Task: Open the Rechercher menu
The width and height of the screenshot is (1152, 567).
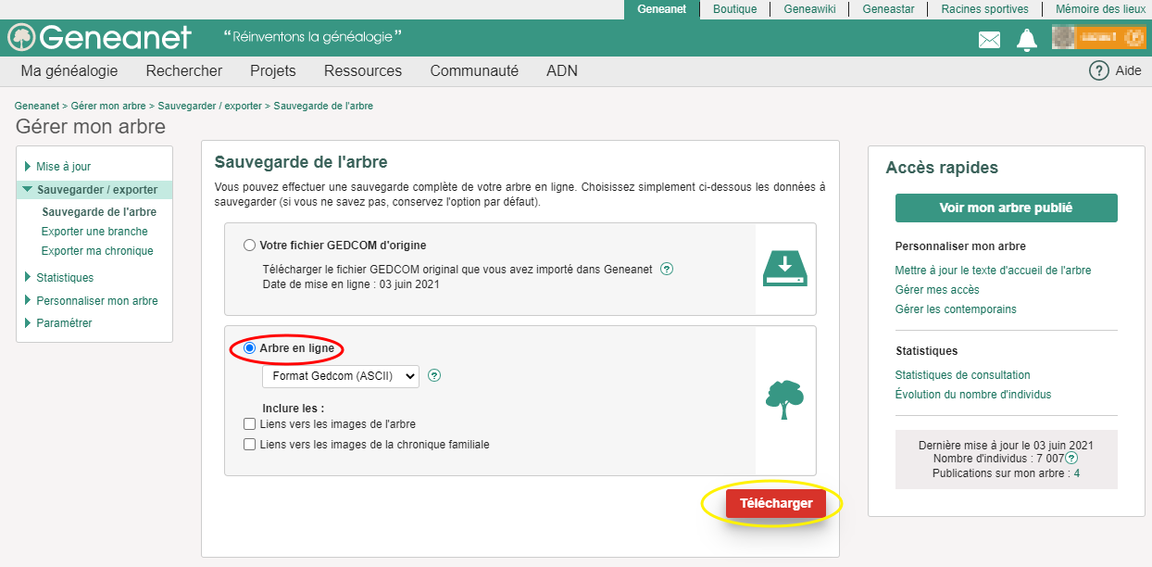Action: pos(183,71)
